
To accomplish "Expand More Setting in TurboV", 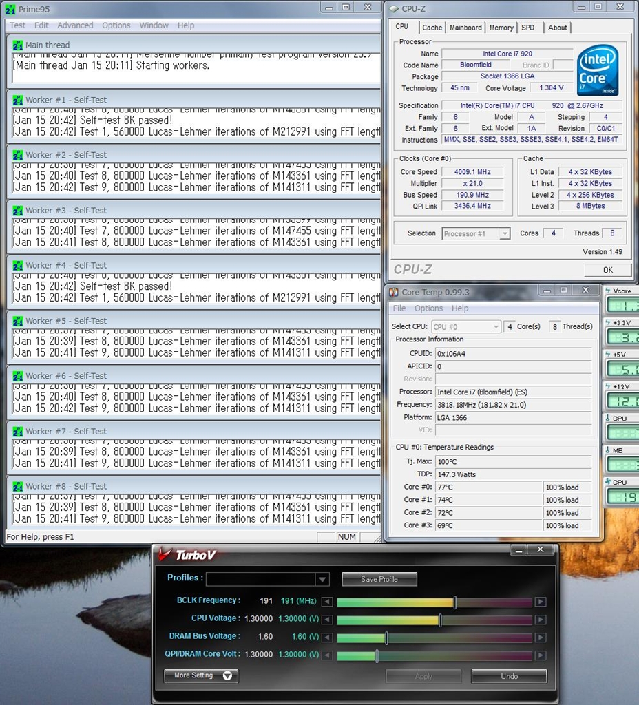I will point(200,676).
